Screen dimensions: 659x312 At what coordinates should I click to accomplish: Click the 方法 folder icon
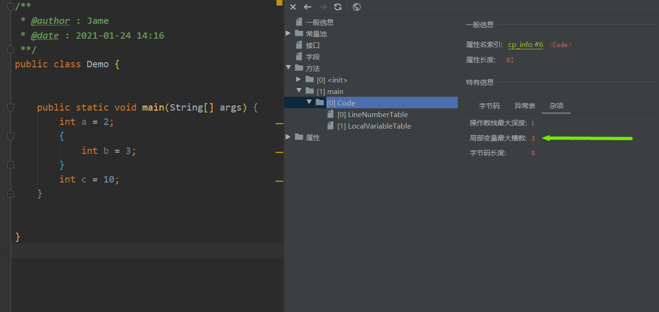click(x=299, y=68)
